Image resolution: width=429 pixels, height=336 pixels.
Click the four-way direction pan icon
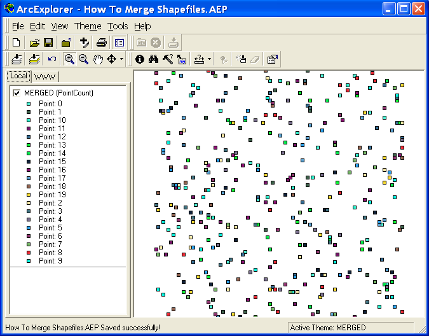pyautogui.click(x=112, y=59)
